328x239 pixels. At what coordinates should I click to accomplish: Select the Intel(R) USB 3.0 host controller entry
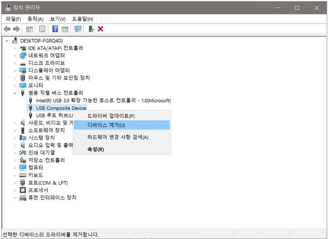point(104,101)
